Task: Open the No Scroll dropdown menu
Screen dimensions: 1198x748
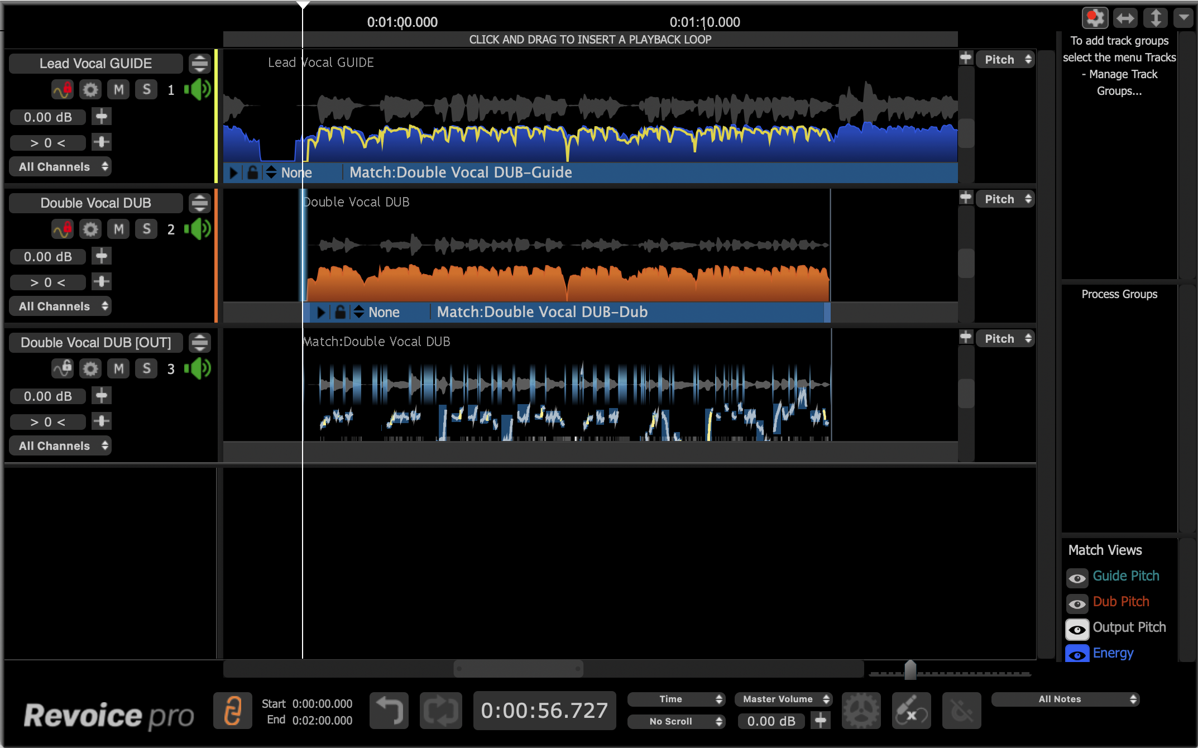Action: point(675,721)
